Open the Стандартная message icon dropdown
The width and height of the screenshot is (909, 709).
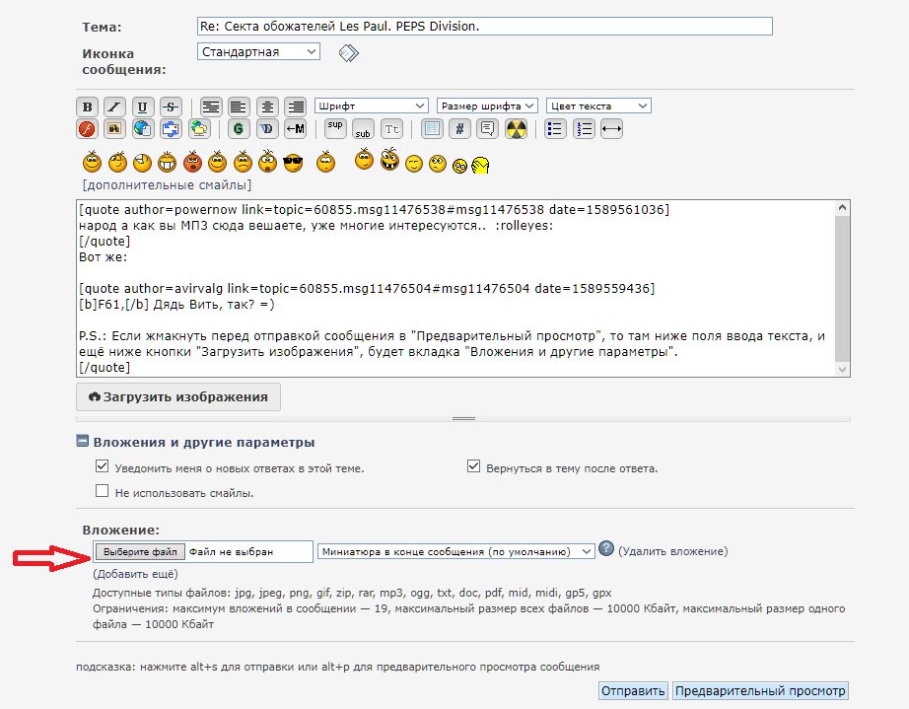pyautogui.click(x=258, y=51)
